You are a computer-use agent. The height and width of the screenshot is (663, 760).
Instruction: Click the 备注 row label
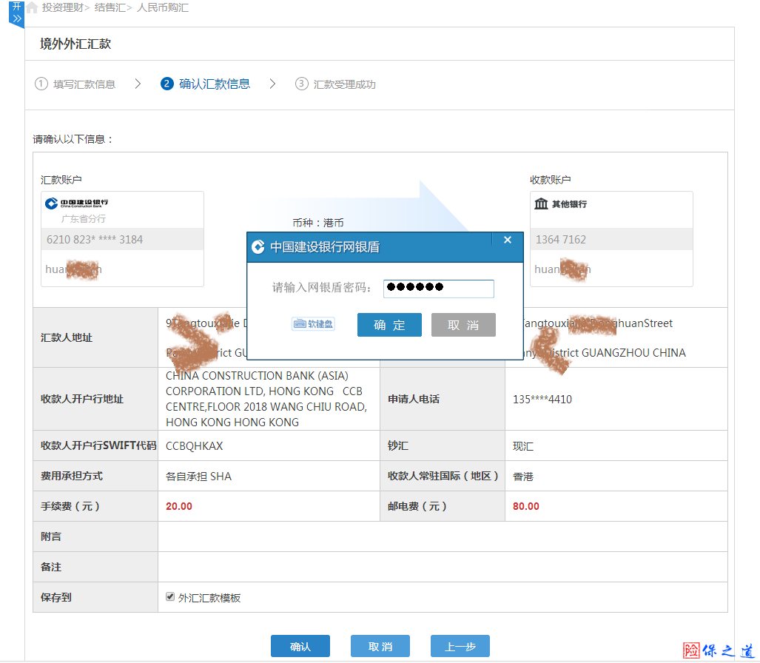click(51, 567)
